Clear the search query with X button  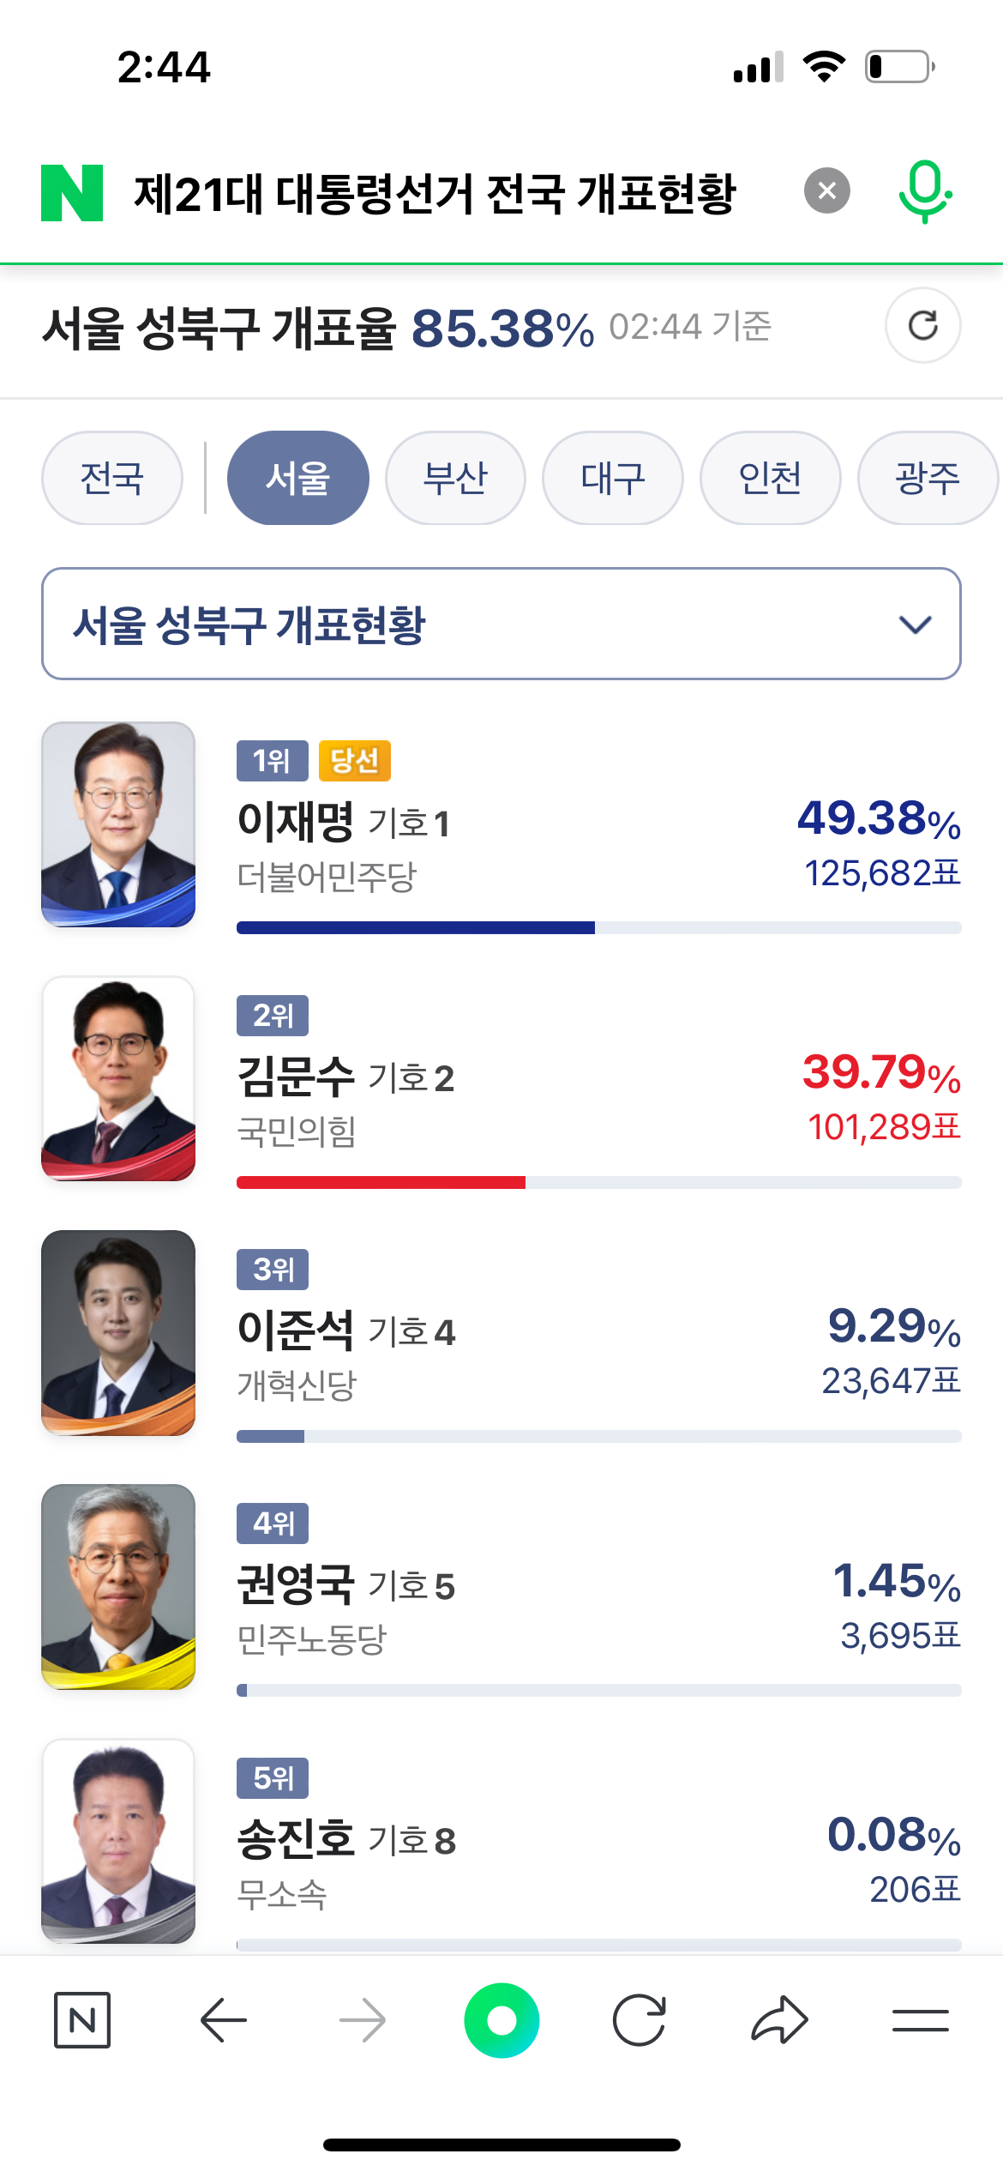[x=826, y=190]
